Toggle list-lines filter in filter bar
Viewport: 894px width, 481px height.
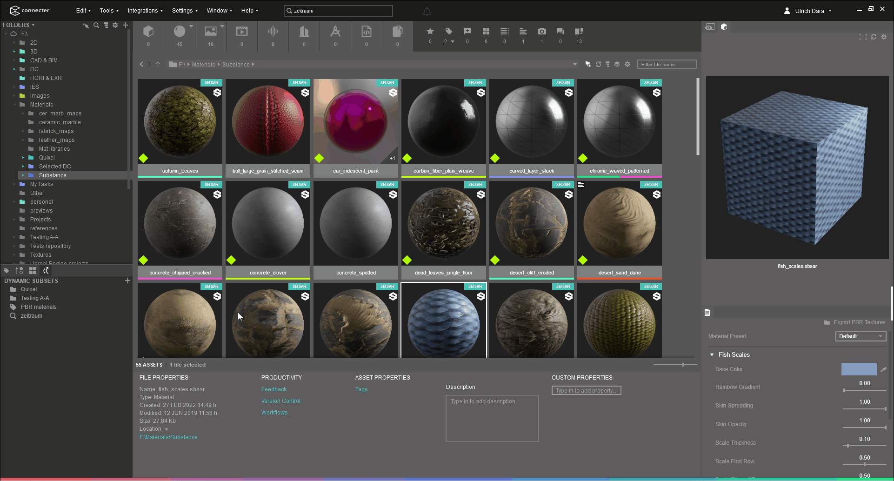pyautogui.click(x=505, y=31)
